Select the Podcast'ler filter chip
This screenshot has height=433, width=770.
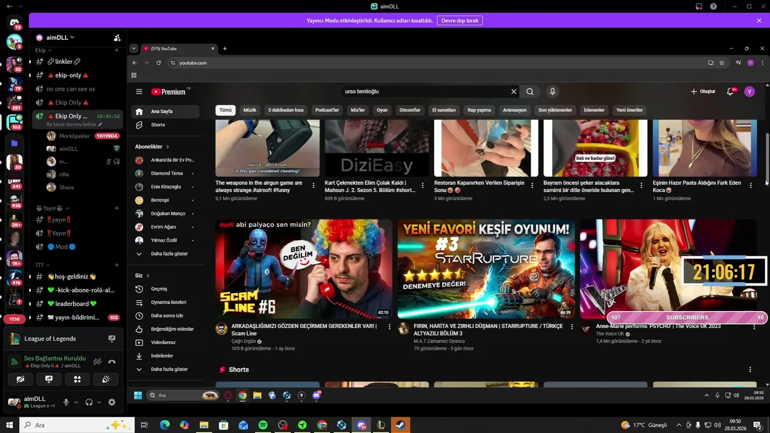(327, 110)
